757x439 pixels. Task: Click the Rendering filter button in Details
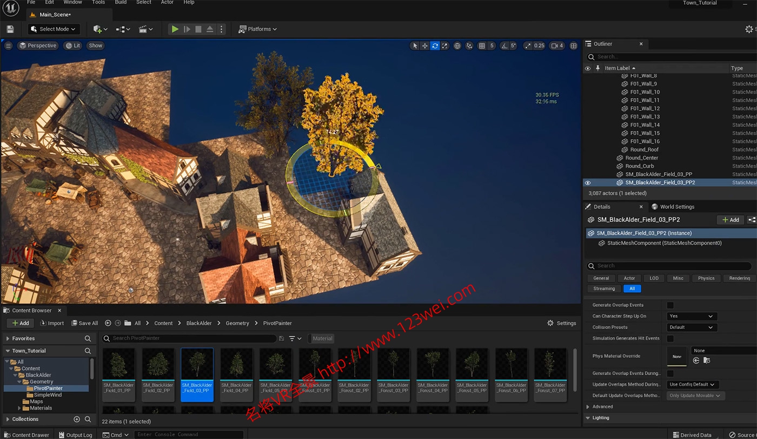click(739, 278)
